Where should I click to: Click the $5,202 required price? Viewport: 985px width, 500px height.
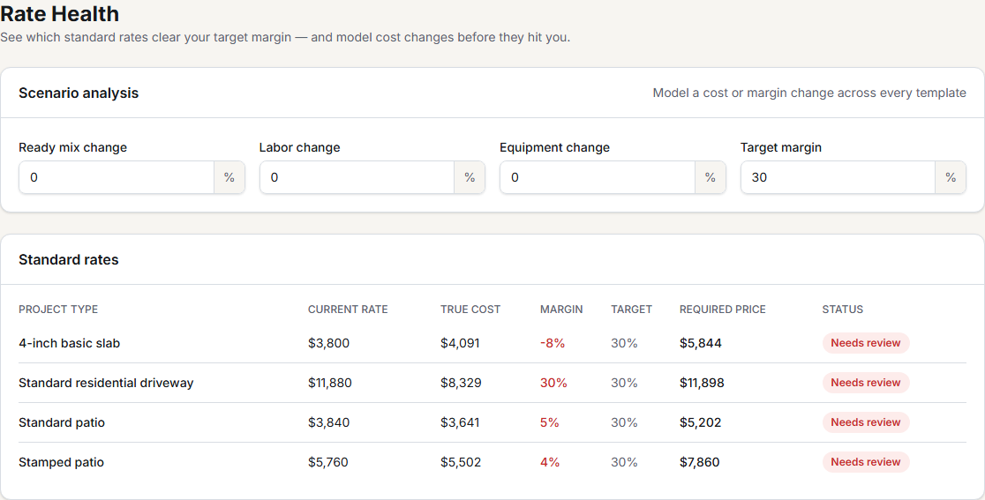701,422
